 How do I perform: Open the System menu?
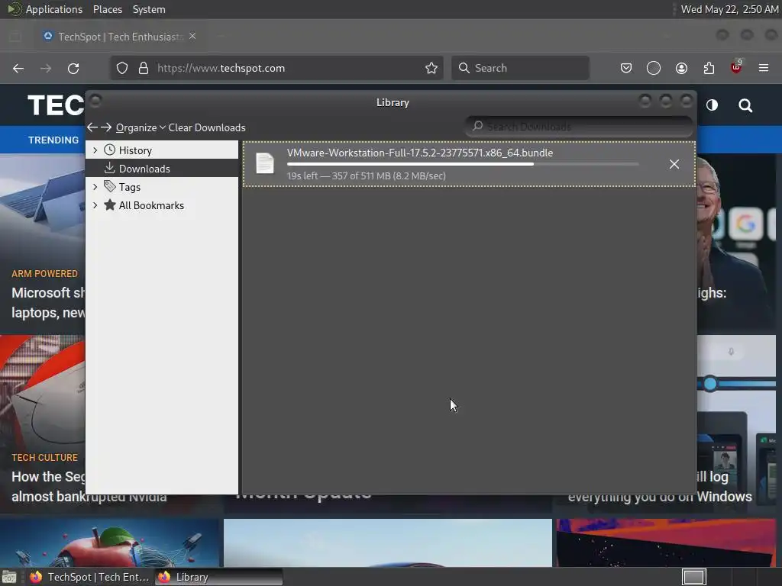(149, 9)
